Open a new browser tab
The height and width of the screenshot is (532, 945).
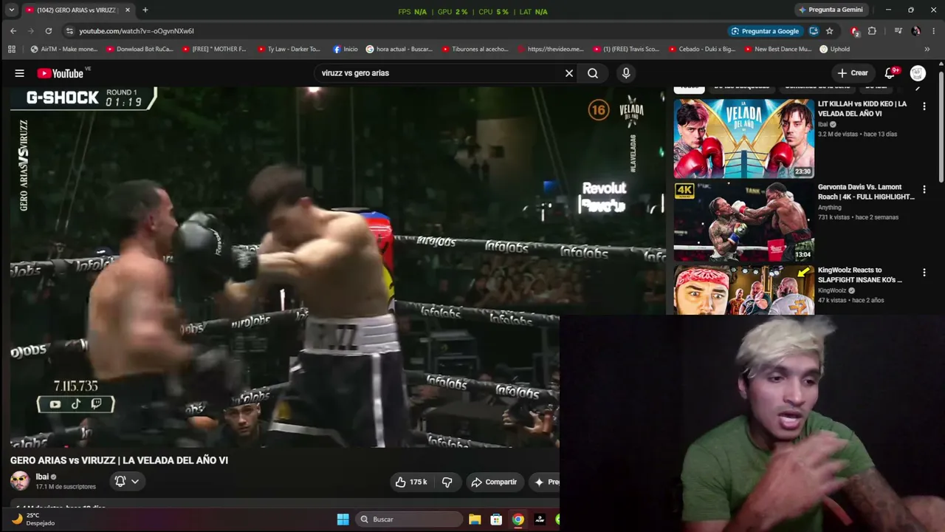145,10
